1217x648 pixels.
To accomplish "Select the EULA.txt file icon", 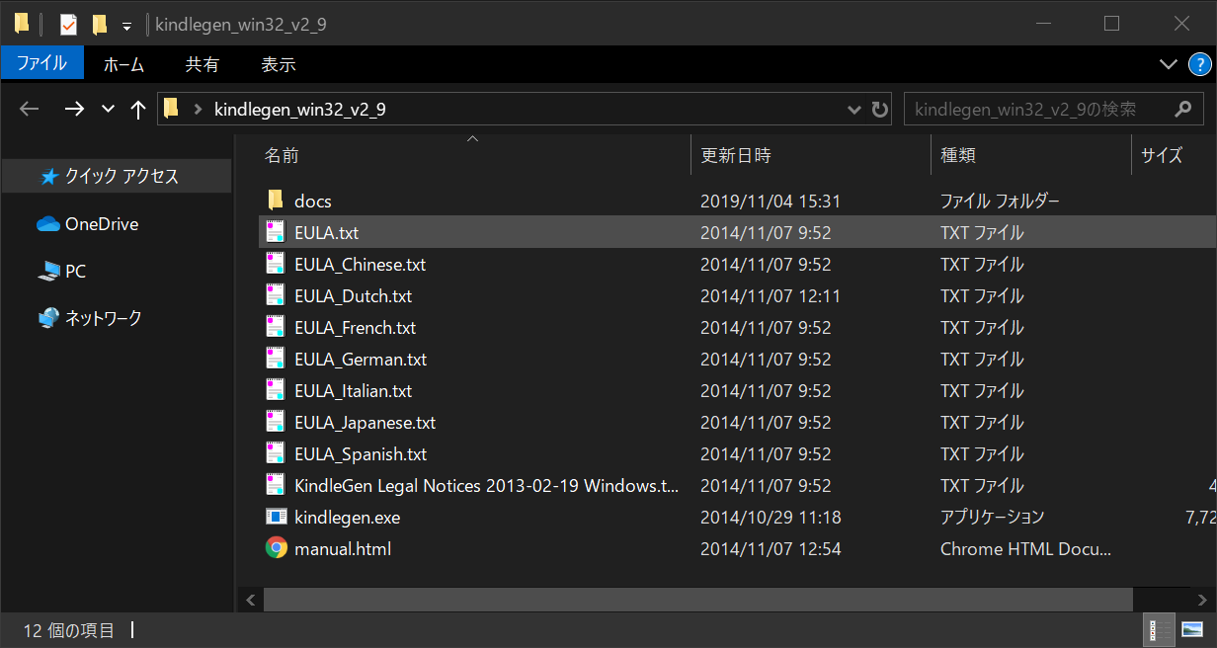I will (276, 232).
